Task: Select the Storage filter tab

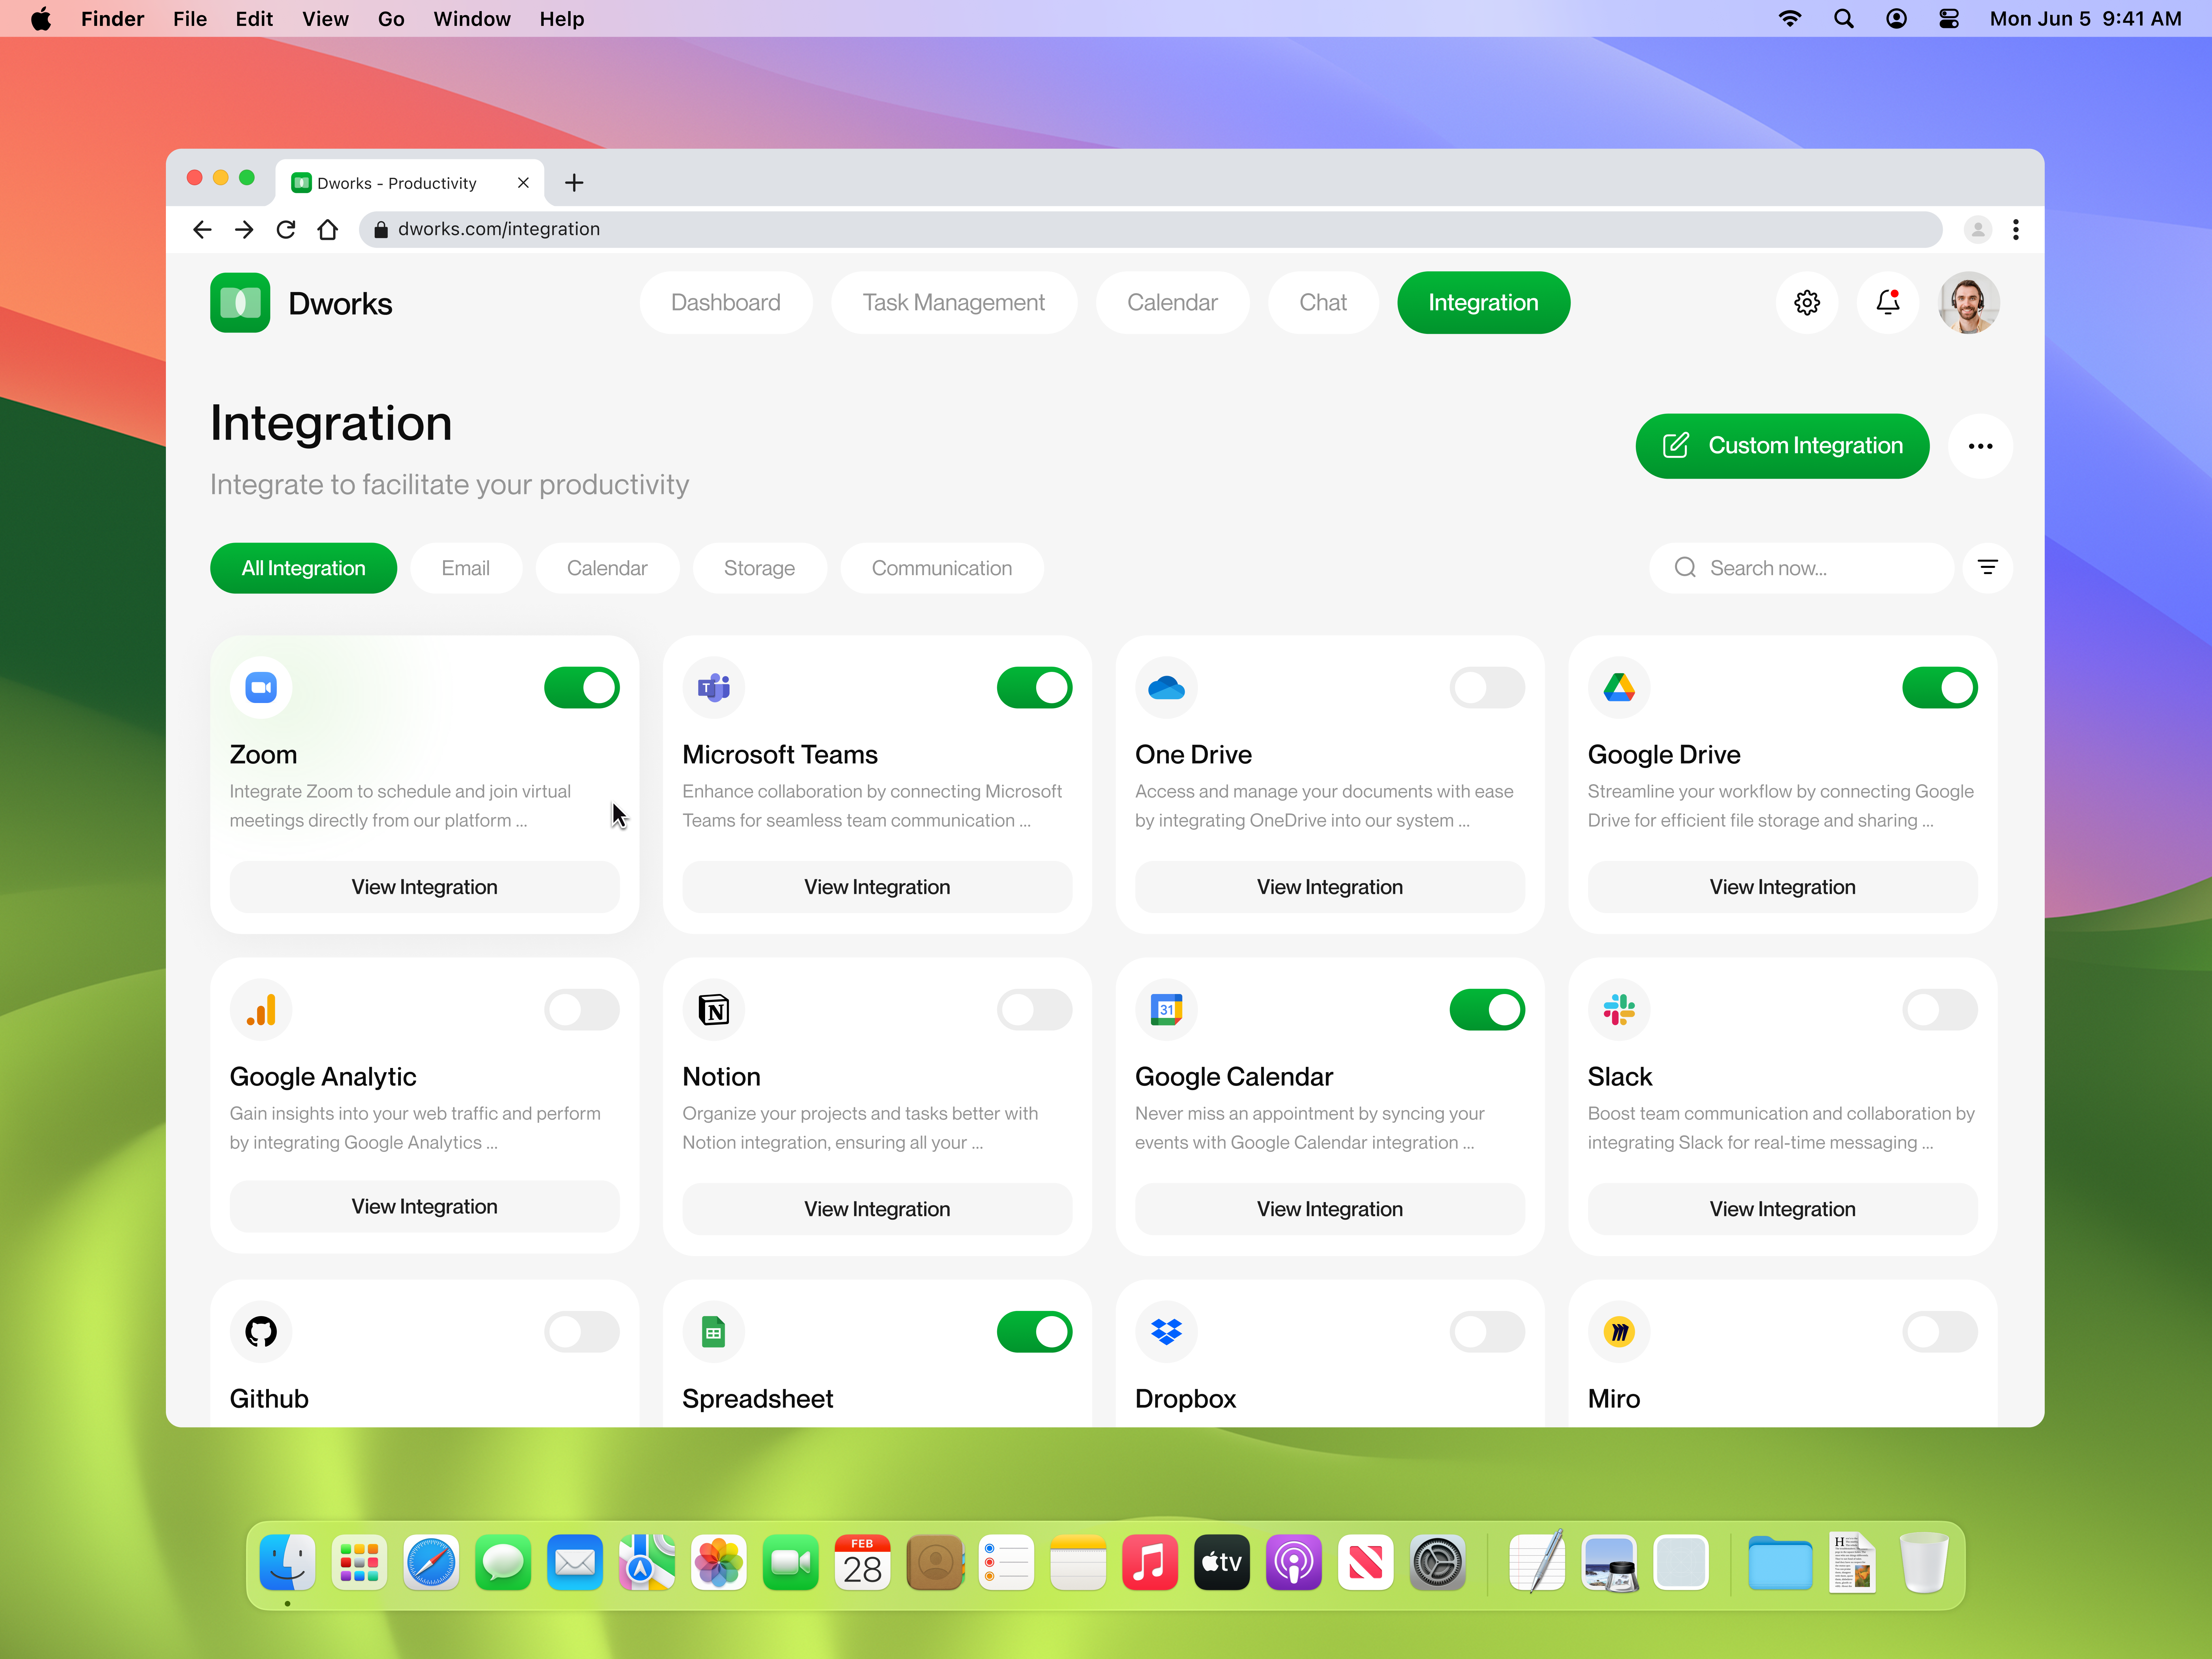Action: 759,568
